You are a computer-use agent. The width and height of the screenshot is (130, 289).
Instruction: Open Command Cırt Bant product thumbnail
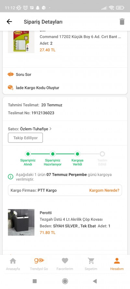tap(21, 42)
